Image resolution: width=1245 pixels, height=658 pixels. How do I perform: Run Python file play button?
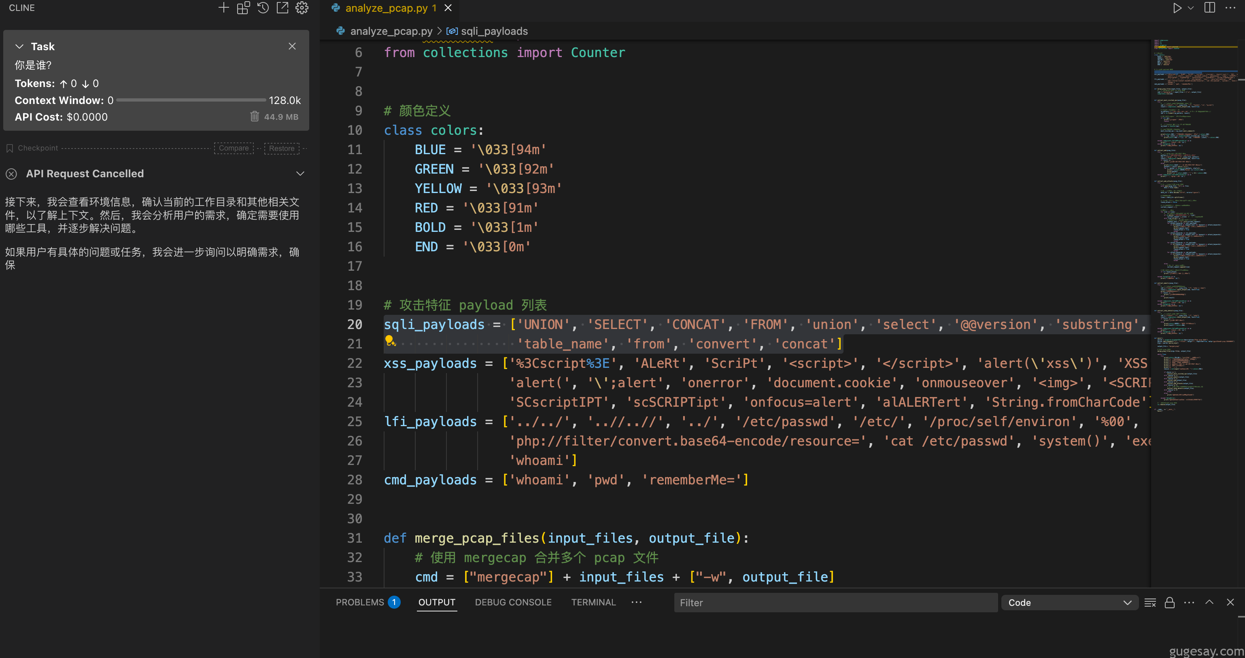[1177, 8]
